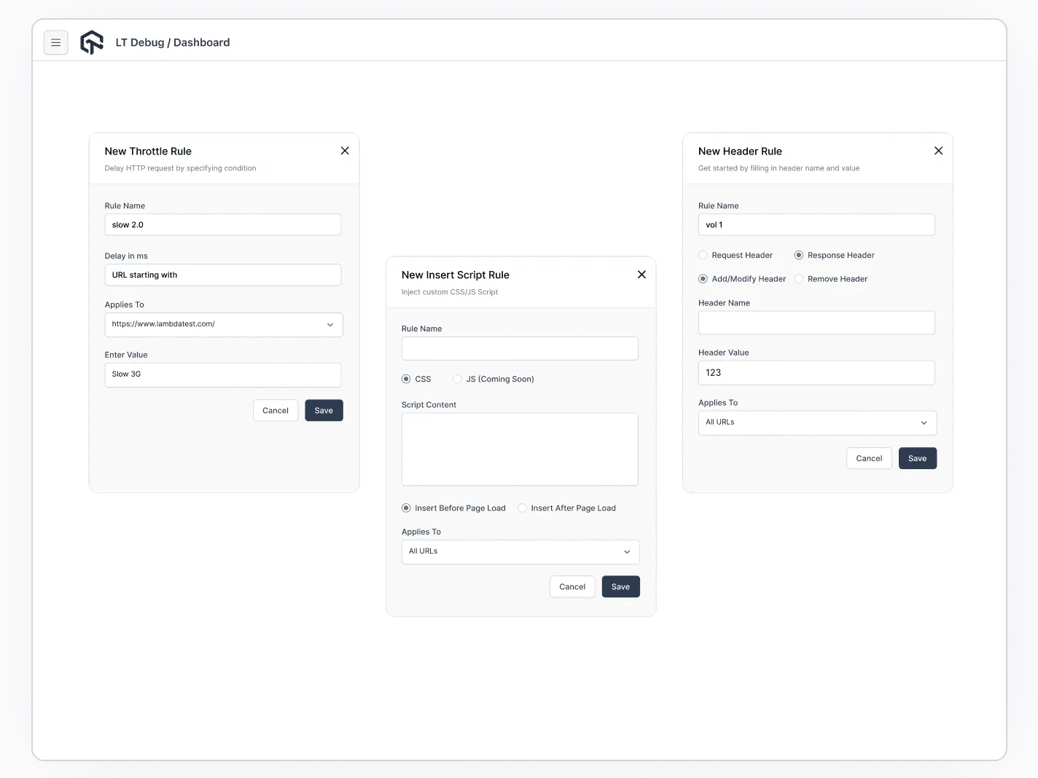Cancel the New Insert Script Rule dialog

tap(572, 586)
